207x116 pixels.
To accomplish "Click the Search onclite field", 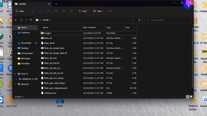I will (168, 20).
